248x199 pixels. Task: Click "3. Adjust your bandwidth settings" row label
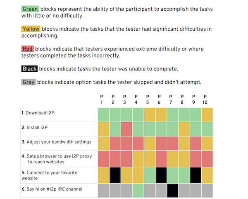click(x=56, y=142)
